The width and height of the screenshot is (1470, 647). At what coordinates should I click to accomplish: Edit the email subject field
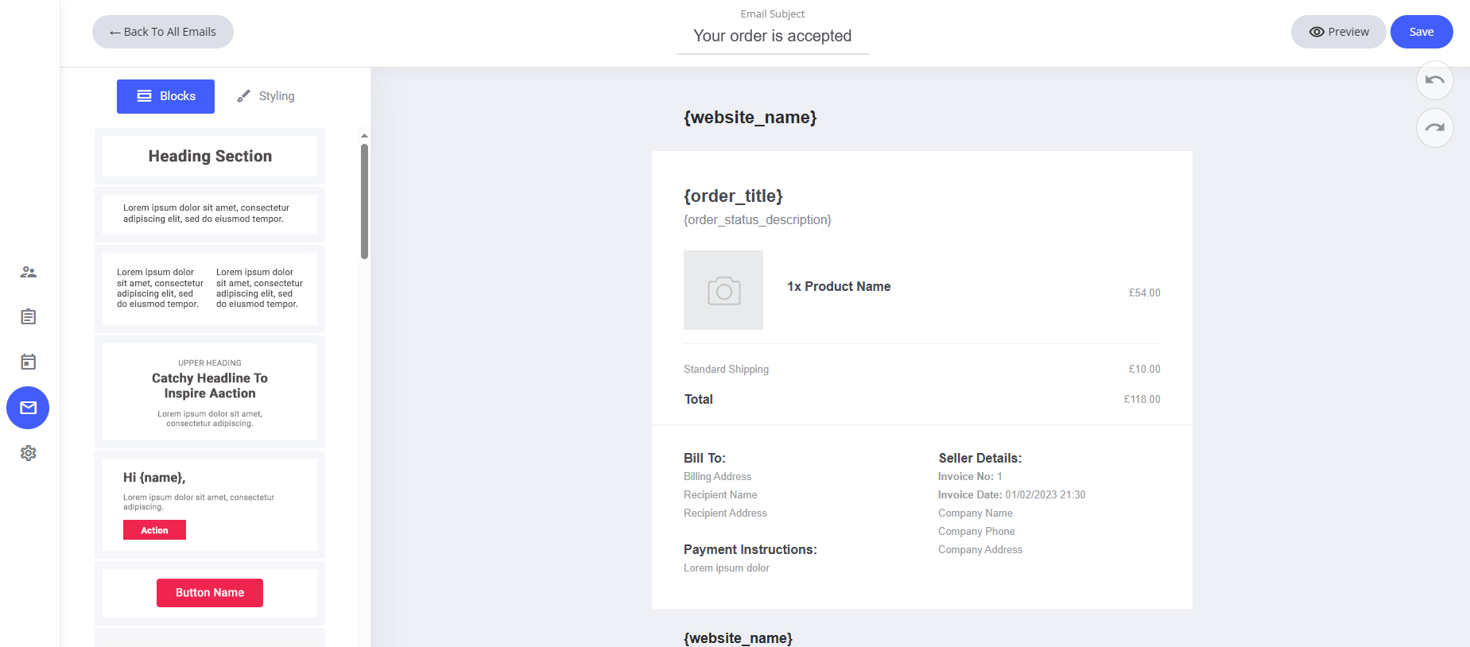[772, 36]
